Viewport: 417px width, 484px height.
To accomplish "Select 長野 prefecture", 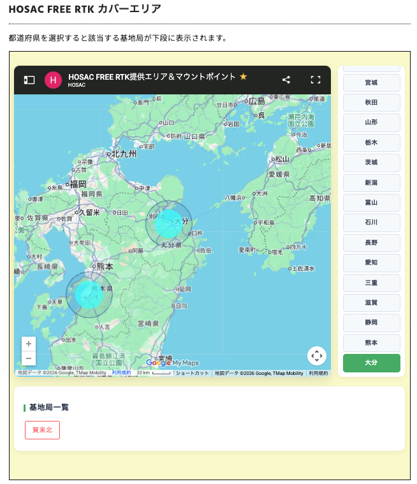I will 372,242.
